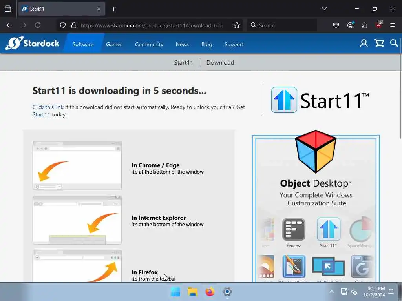
Task: Open the News nav item
Action: coord(182,44)
